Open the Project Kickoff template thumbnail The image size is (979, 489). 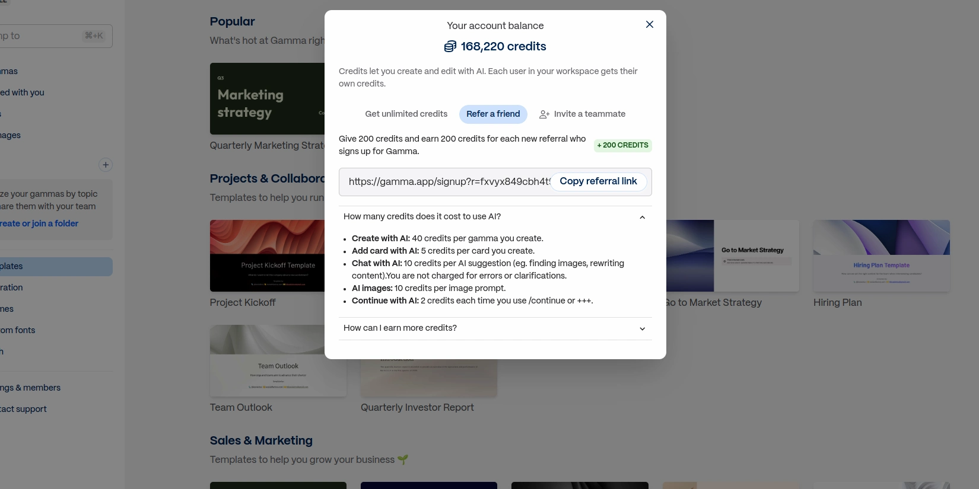tap(267, 255)
